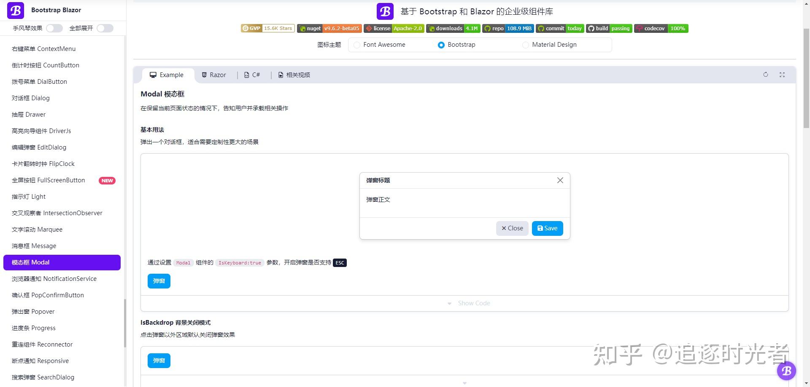Expand the code chevron in the IsBackdrop example

pos(464,382)
